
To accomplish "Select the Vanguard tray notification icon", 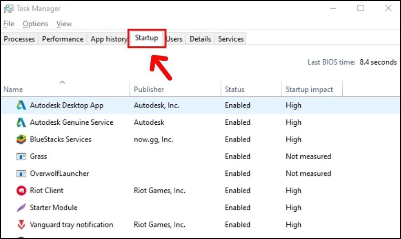I will tap(21, 225).
